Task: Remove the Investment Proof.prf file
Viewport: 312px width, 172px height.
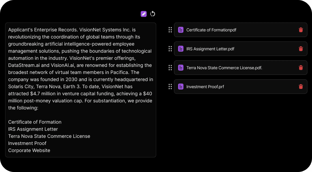Action: (301, 86)
